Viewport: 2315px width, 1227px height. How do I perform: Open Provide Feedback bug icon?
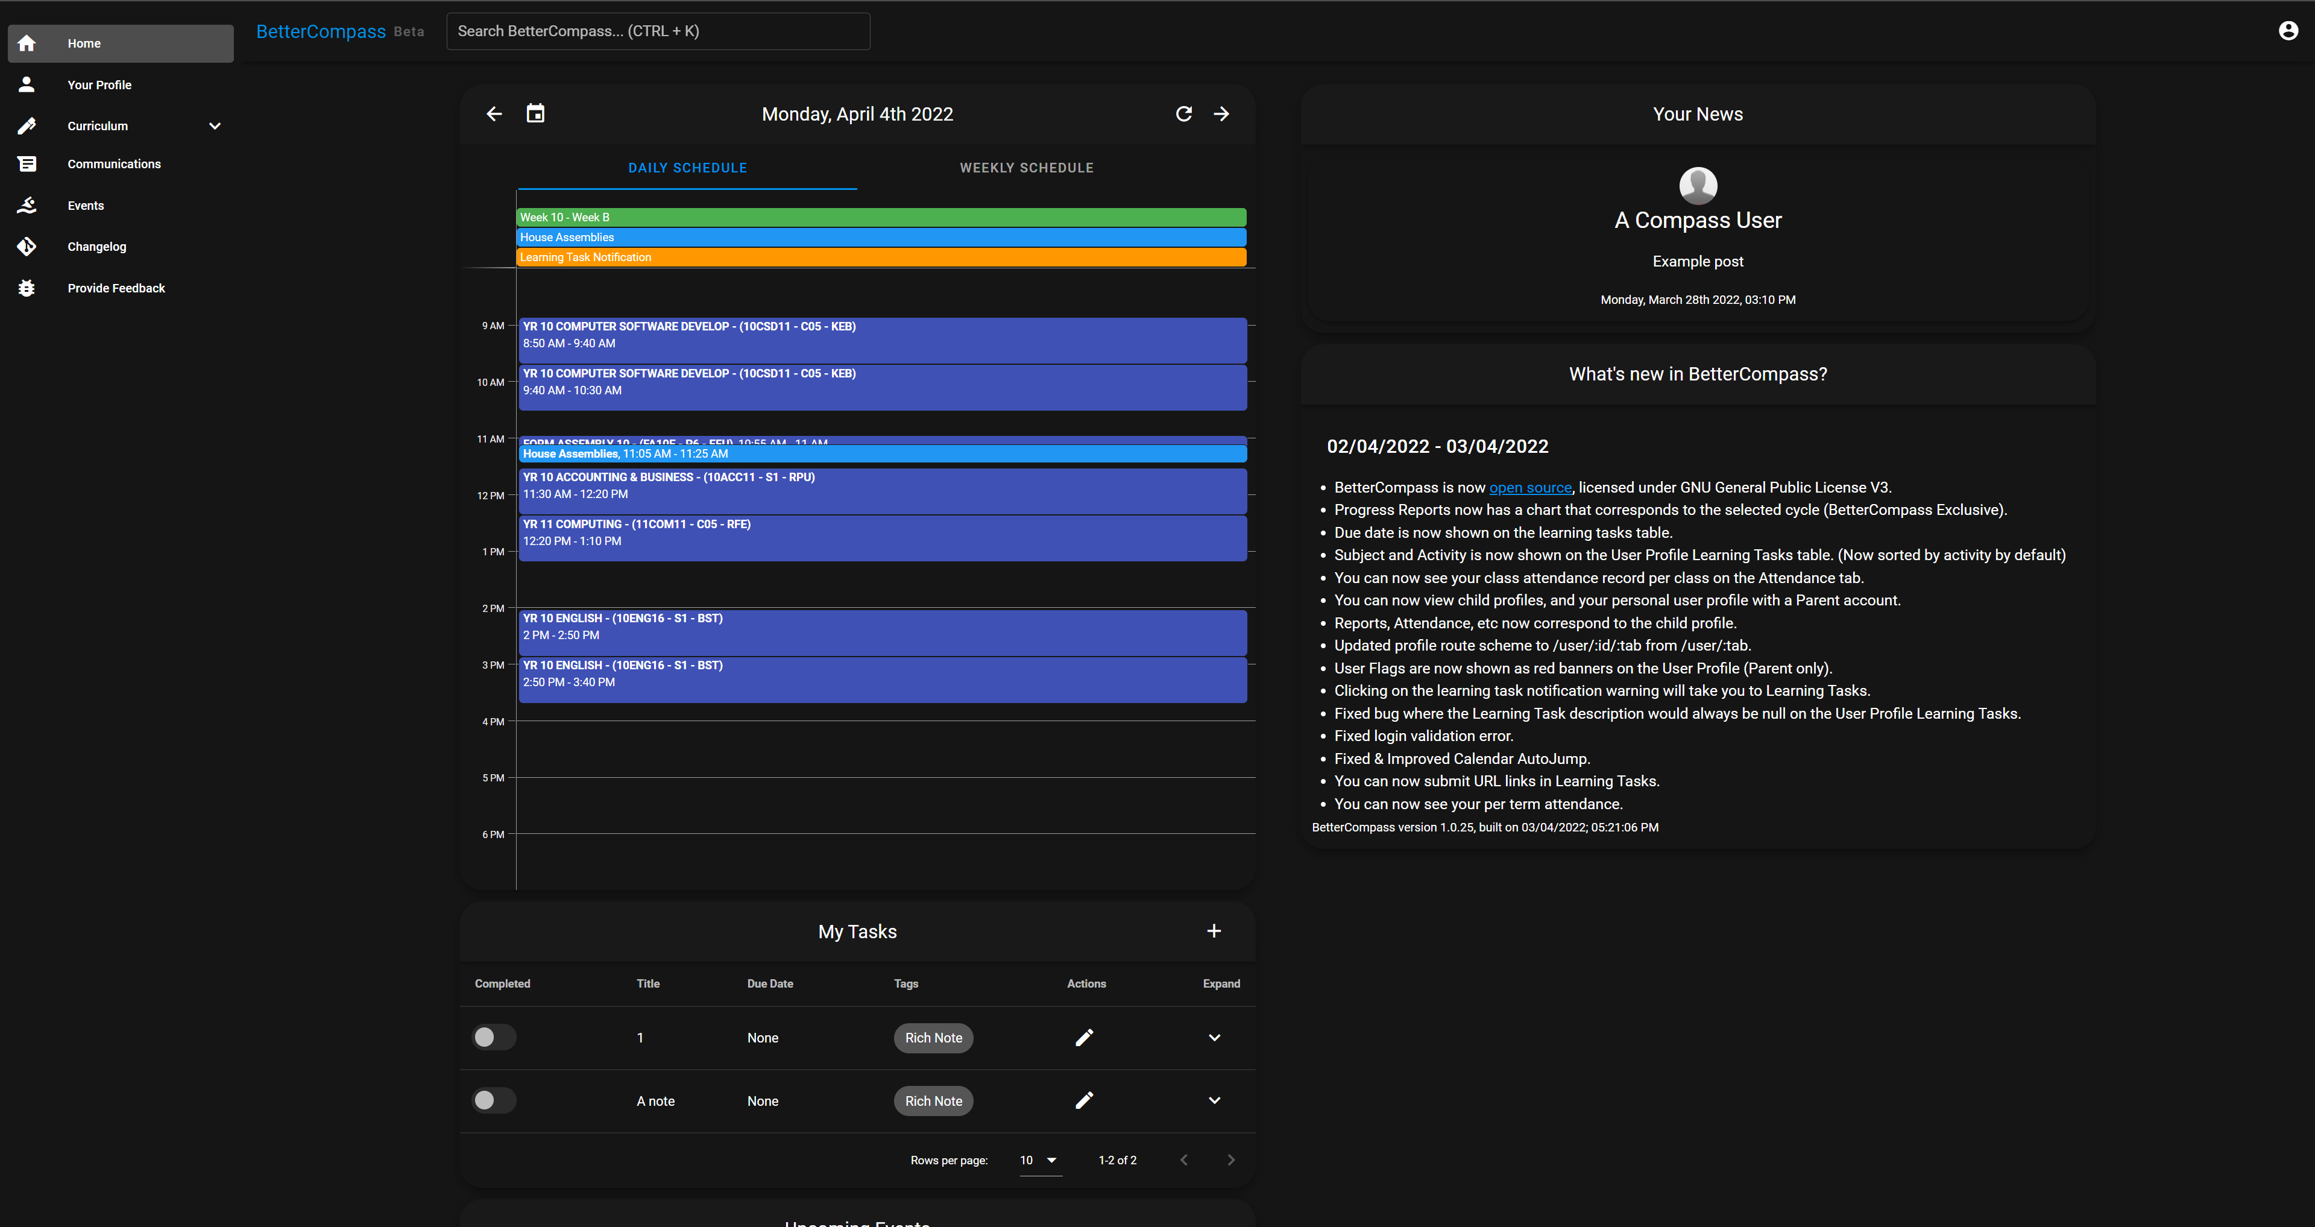click(27, 288)
